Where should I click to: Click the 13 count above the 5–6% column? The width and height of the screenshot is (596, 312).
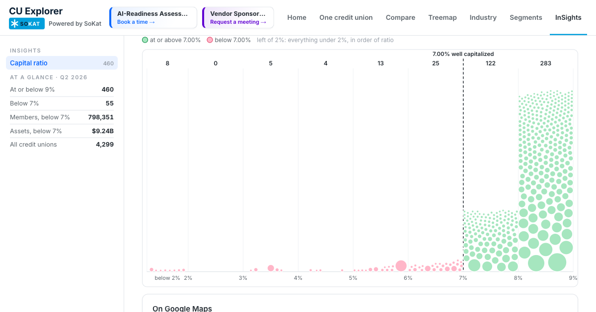coord(380,63)
